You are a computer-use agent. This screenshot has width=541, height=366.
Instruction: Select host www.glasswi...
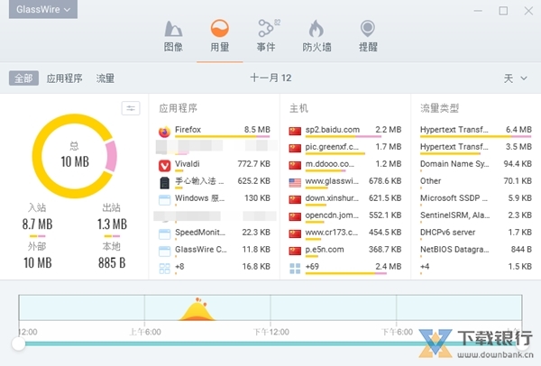tap(332, 181)
